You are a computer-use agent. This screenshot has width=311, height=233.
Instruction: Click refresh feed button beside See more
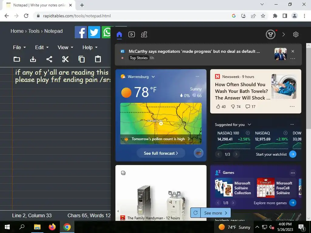pyautogui.click(x=196, y=213)
